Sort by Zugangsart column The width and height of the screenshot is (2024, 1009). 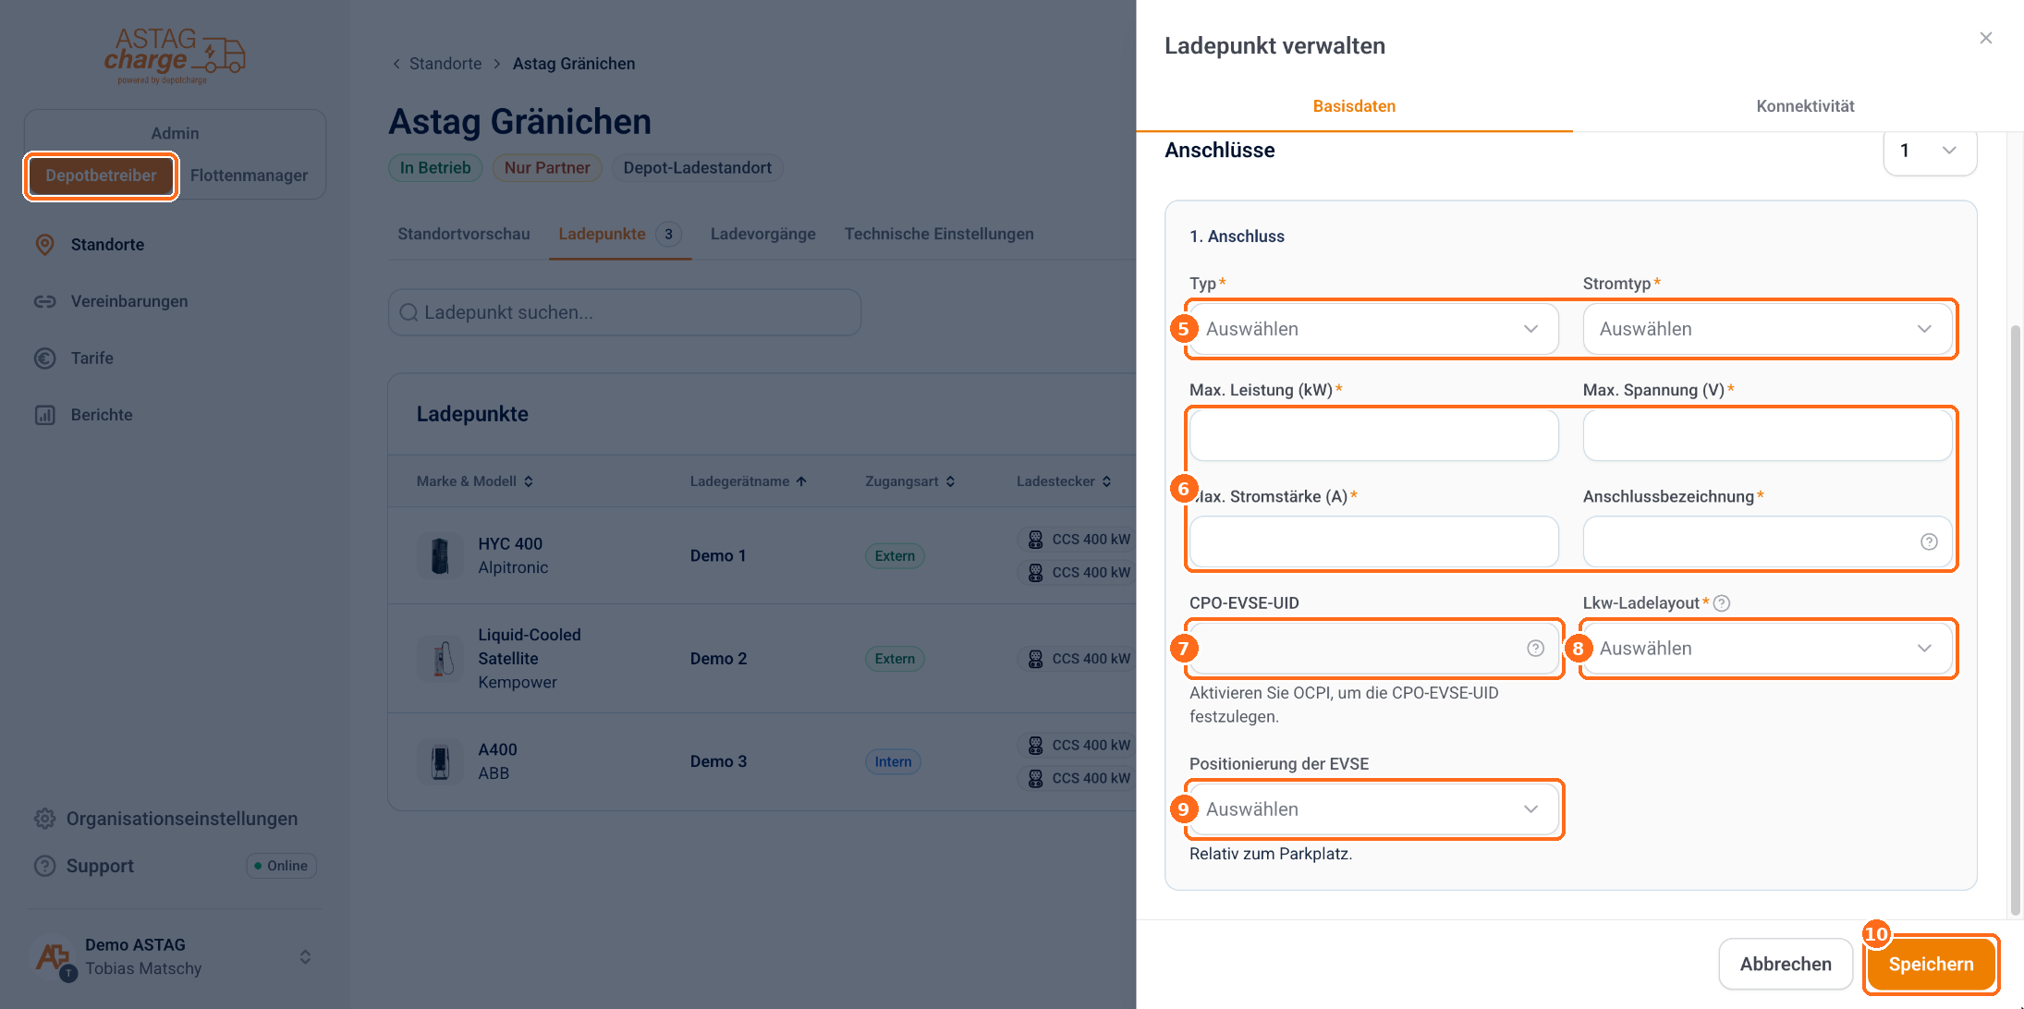910,481
